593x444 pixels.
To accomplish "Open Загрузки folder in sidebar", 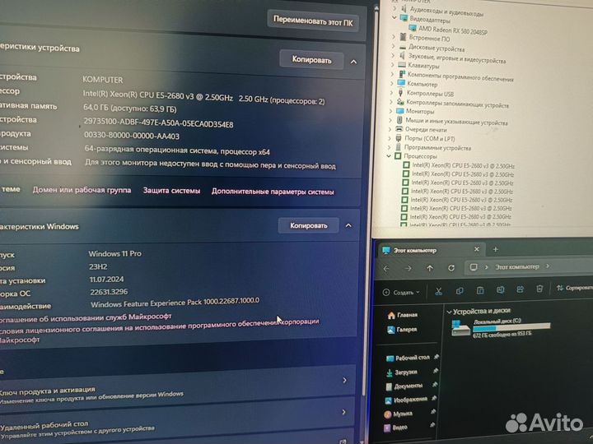I will (x=401, y=372).
